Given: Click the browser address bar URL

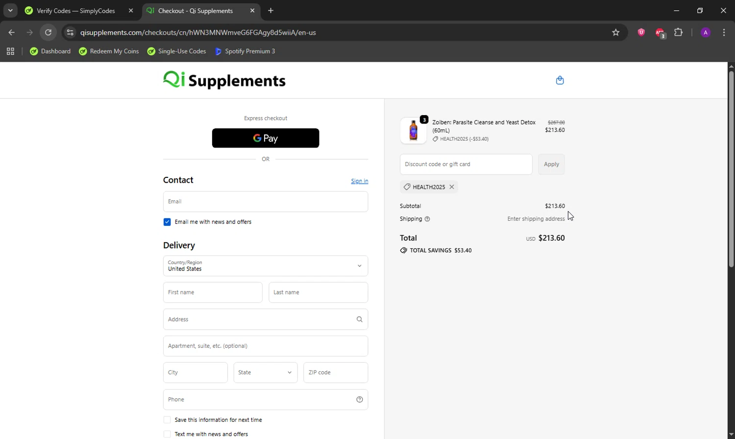Looking at the screenshot, I should (x=198, y=32).
